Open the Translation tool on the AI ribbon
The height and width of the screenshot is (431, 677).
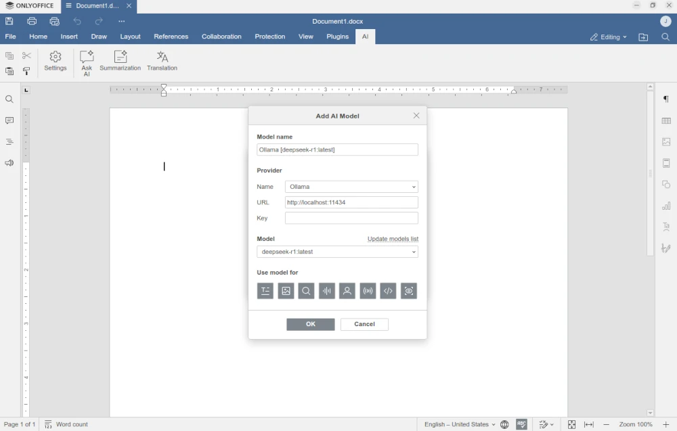162,62
